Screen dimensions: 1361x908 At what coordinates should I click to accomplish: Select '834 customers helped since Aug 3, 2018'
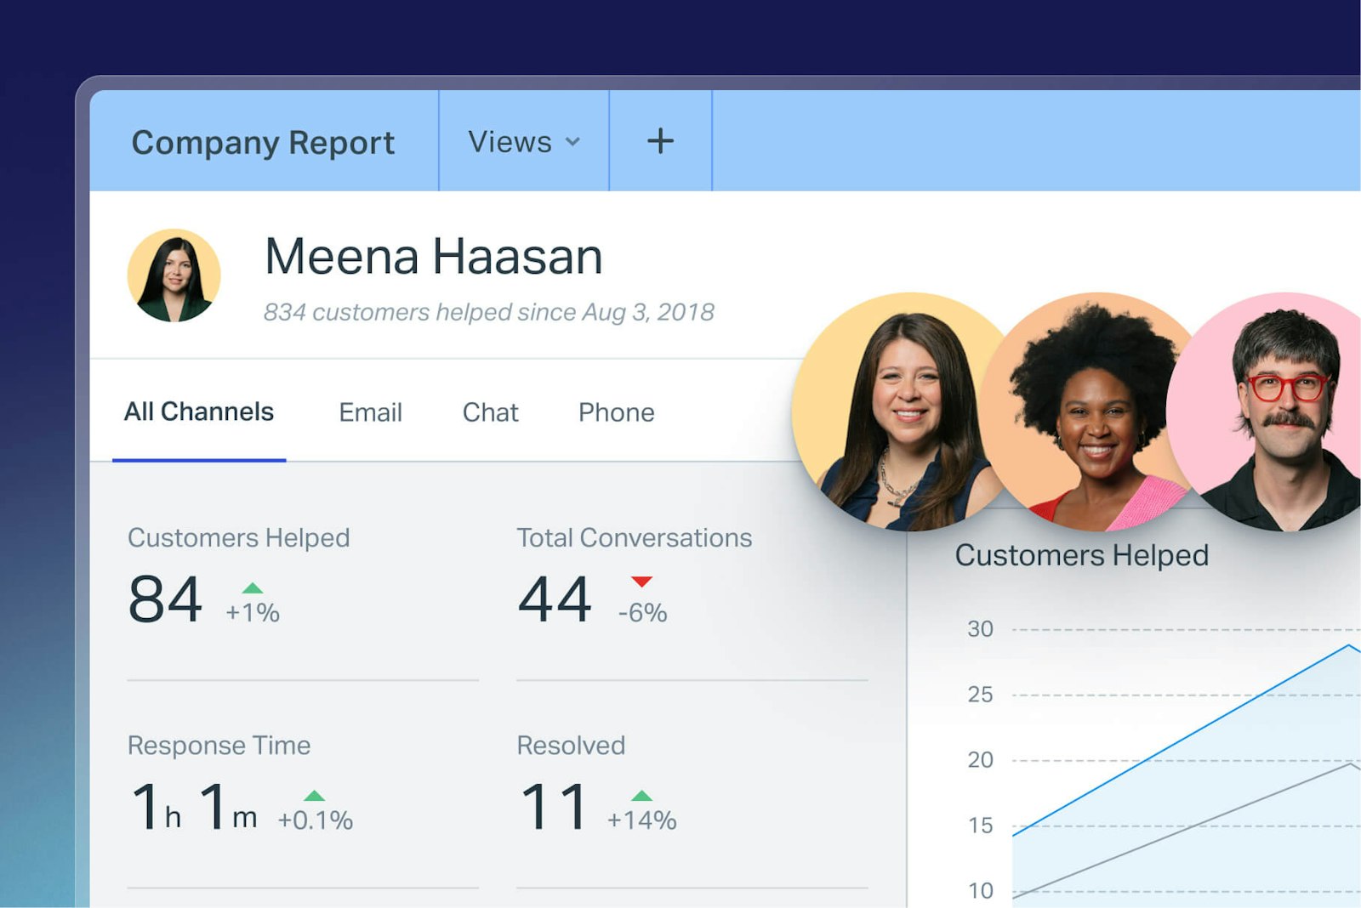click(x=488, y=312)
